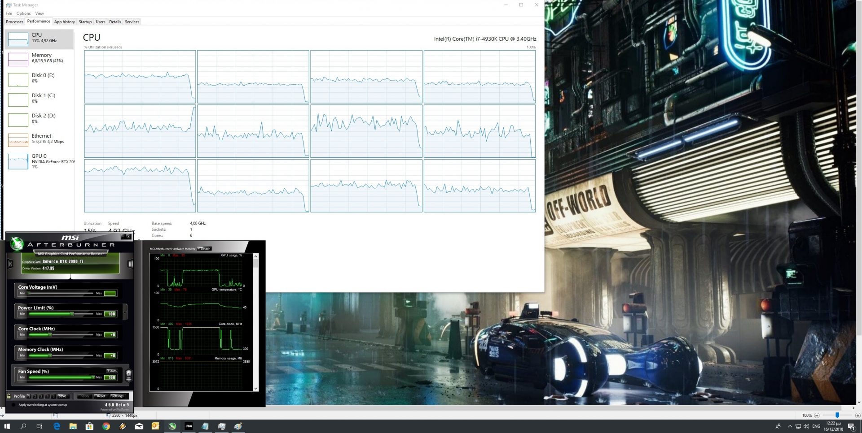Click the Settings button in Afterburner
Screen dimensions: 862x433
coord(117,396)
